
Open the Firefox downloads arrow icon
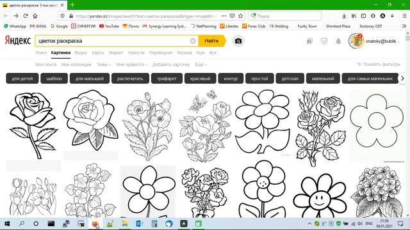344,16
